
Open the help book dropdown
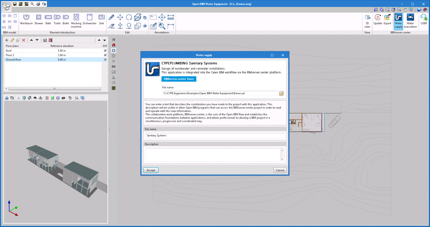click(x=425, y=10)
